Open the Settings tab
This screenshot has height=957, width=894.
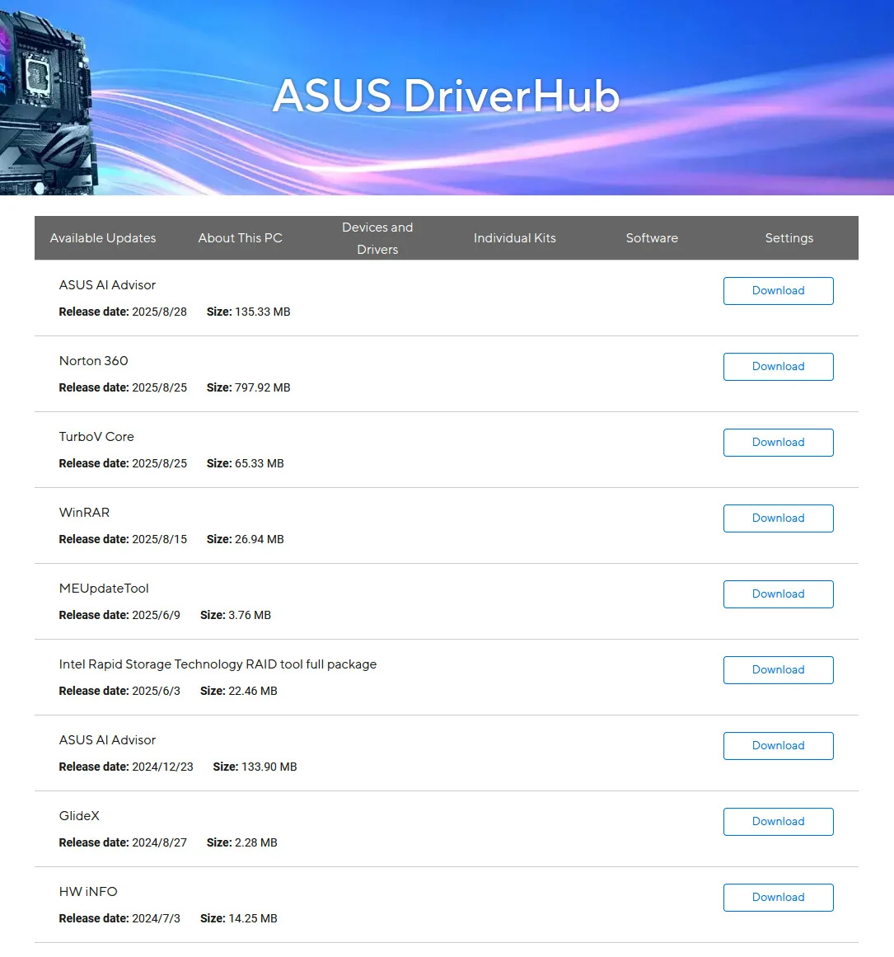[789, 238]
